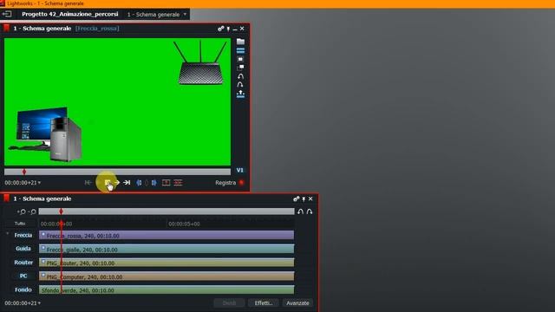The image size is (555, 312).
Task: Click the exit project icon at top left
Action: point(7,14)
